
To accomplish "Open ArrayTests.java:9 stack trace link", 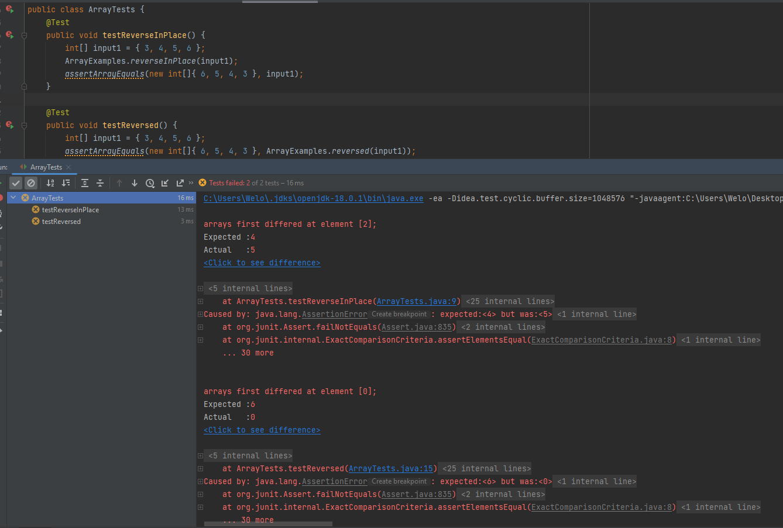I will click(416, 301).
